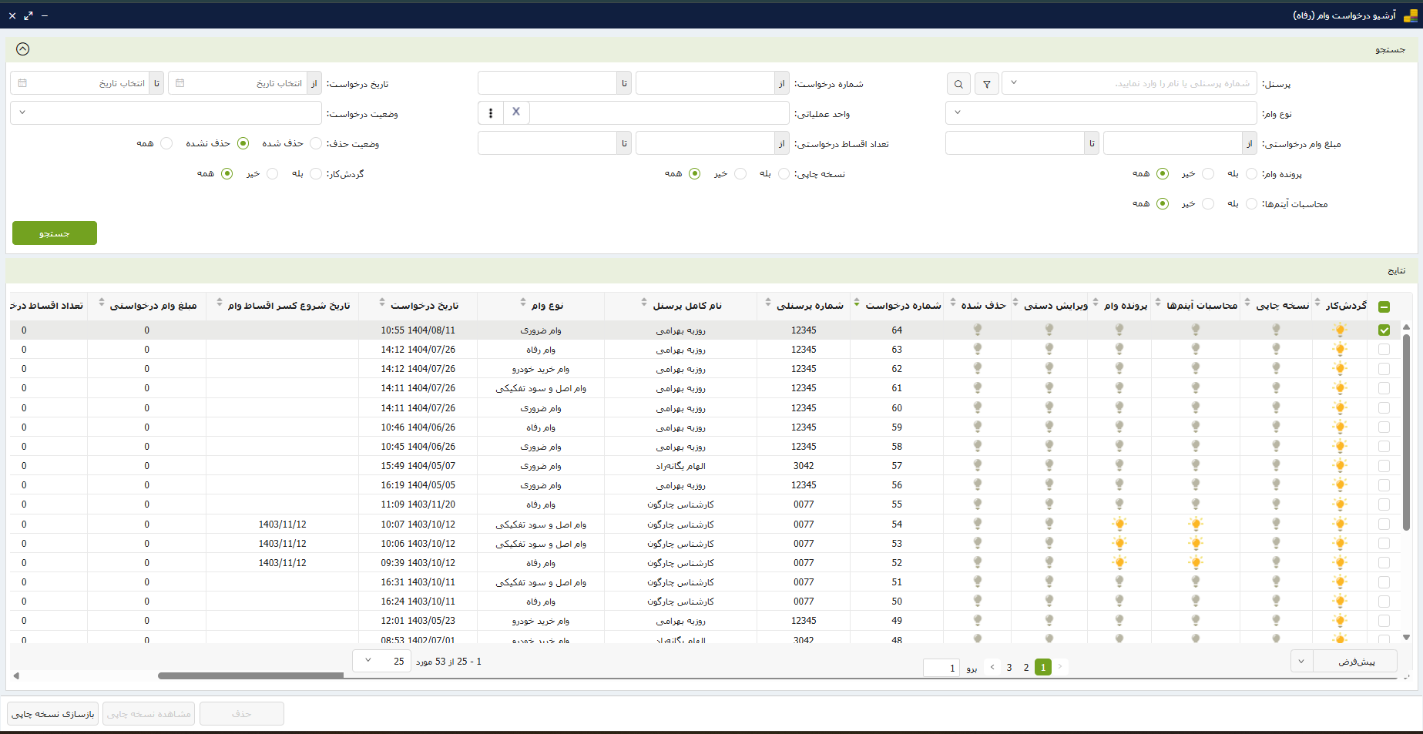Click the personnel filter funnel icon
Screen dimensions: 1423x734
pyautogui.click(x=987, y=84)
